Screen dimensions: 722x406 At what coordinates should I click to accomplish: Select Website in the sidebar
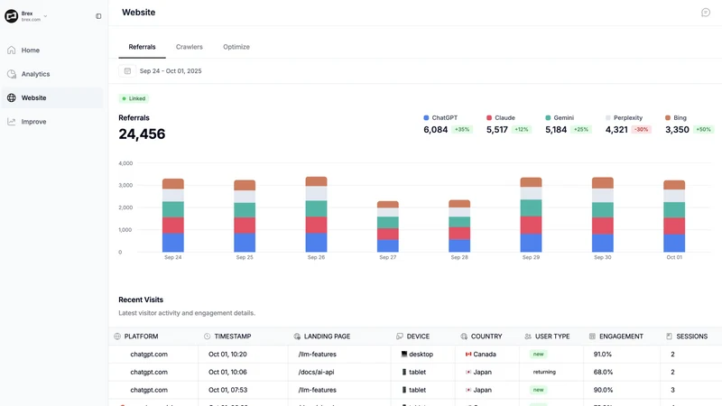(52, 97)
